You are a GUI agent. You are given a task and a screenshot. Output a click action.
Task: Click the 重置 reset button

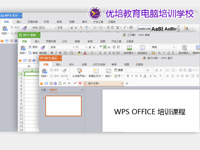pos(118,70)
